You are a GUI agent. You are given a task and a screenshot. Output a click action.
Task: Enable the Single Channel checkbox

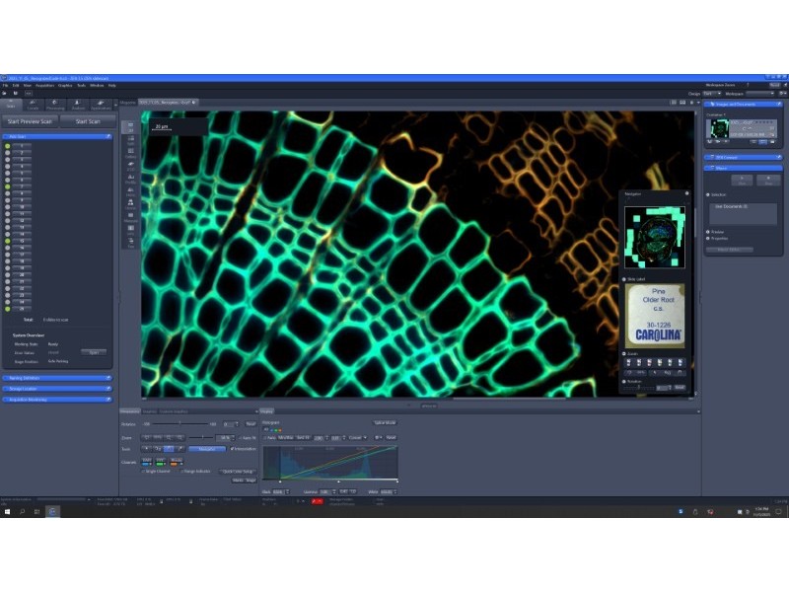coord(143,472)
